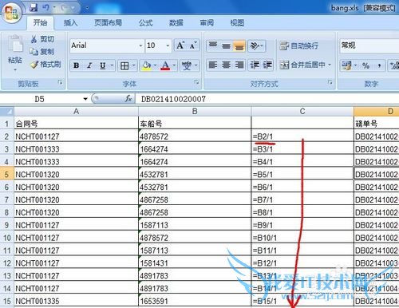The image size is (399, 308).
Task: Expand the fill color dropdown arrow
Action: 155,65
